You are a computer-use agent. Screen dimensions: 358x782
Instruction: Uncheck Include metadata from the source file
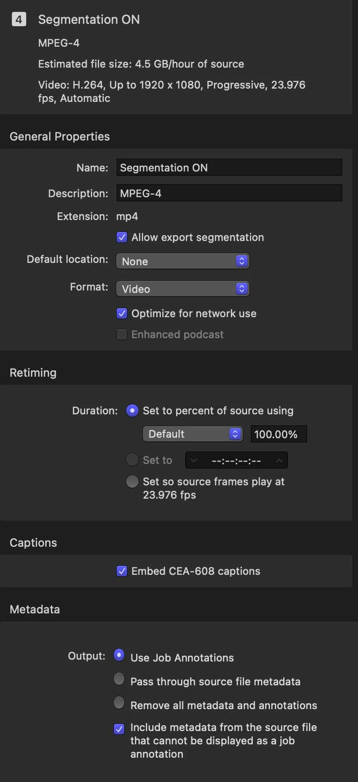point(119,729)
